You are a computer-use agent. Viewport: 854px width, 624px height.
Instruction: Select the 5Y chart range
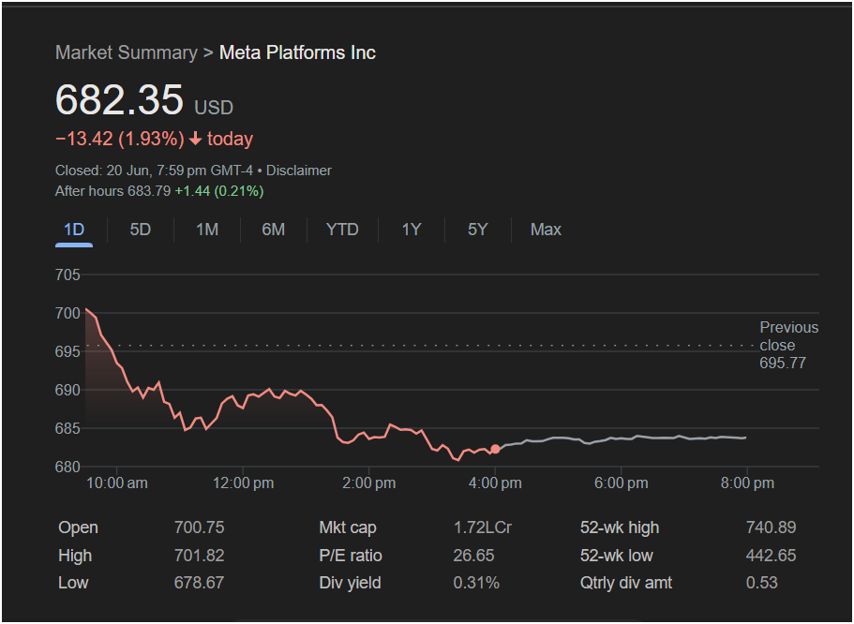(478, 230)
